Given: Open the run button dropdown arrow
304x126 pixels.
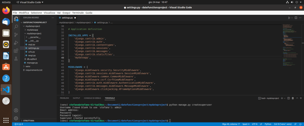Looking at the screenshot, I should 292,18.
